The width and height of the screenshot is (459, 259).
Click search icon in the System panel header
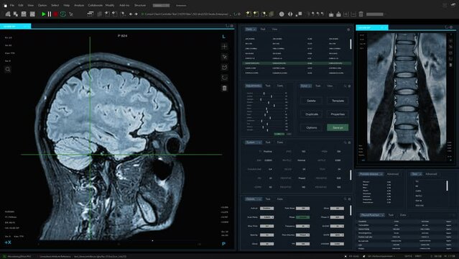(345, 142)
